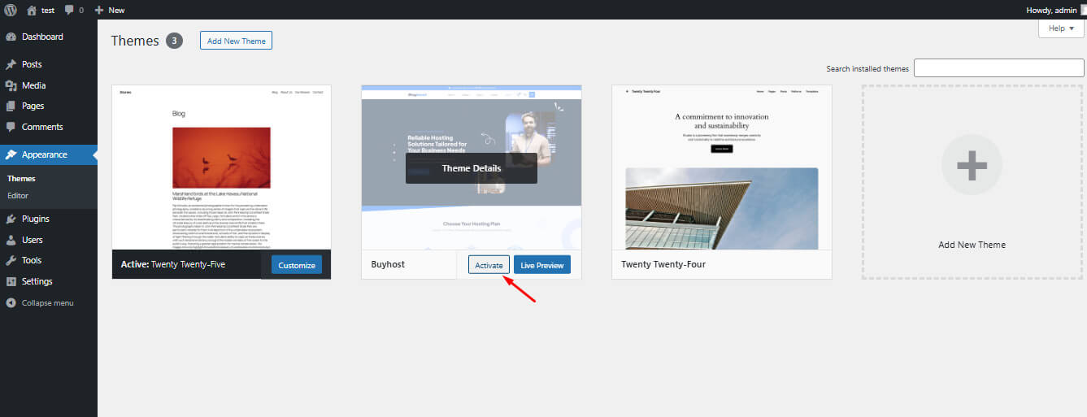1087x417 pixels.
Task: Click the Add New Theme placeholder label
Action: coord(972,245)
